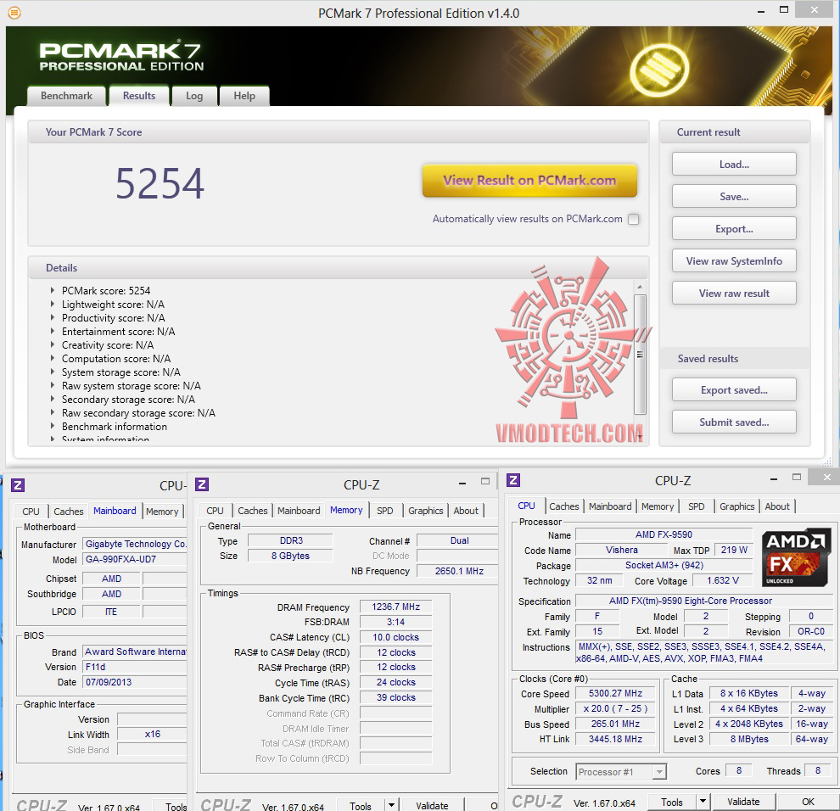Click scroll-up arrow of Details list

click(x=640, y=287)
